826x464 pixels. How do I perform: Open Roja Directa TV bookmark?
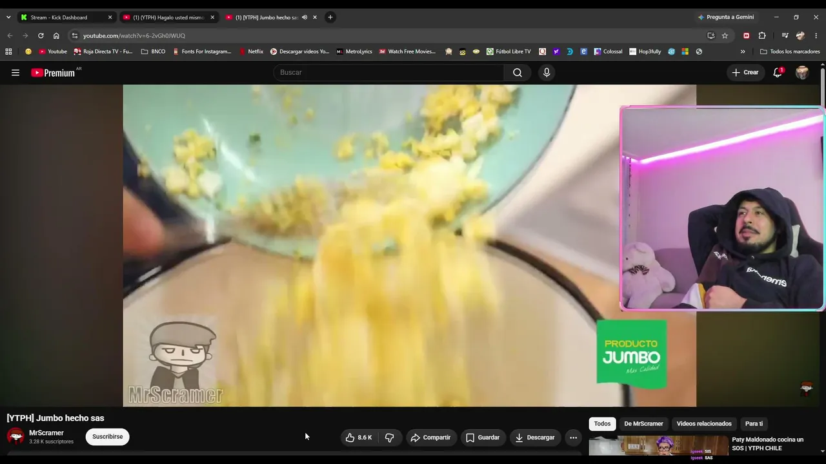[x=103, y=52]
